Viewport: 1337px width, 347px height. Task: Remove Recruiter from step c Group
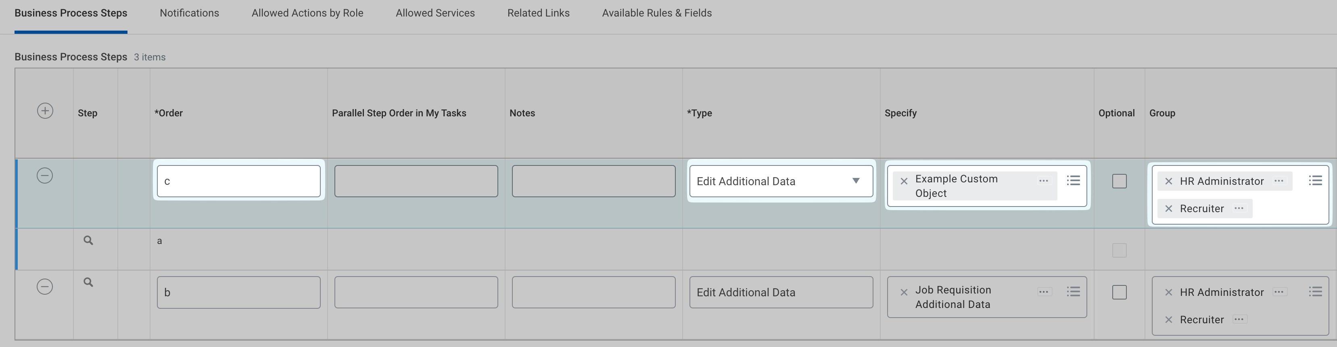coord(1168,209)
